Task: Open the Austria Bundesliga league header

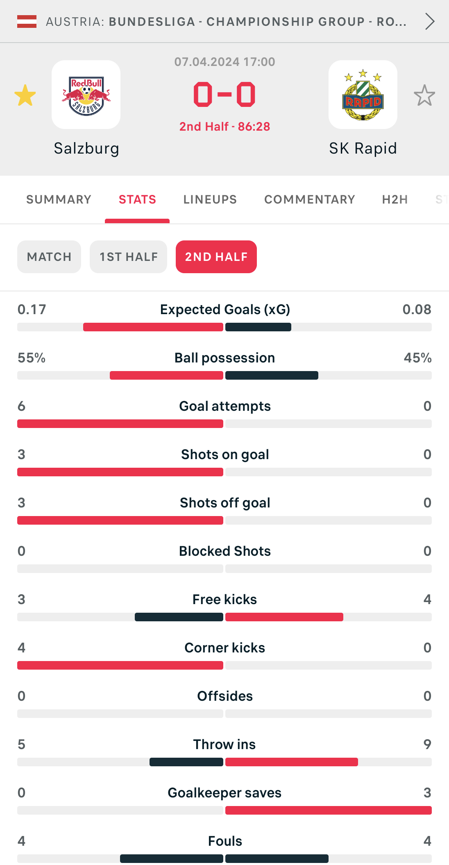Action: point(226,21)
